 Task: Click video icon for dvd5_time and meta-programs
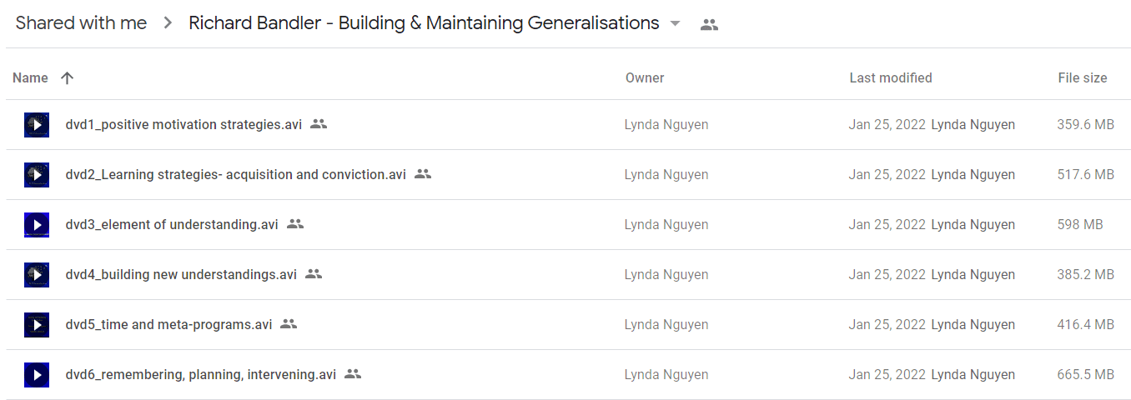[x=37, y=325]
